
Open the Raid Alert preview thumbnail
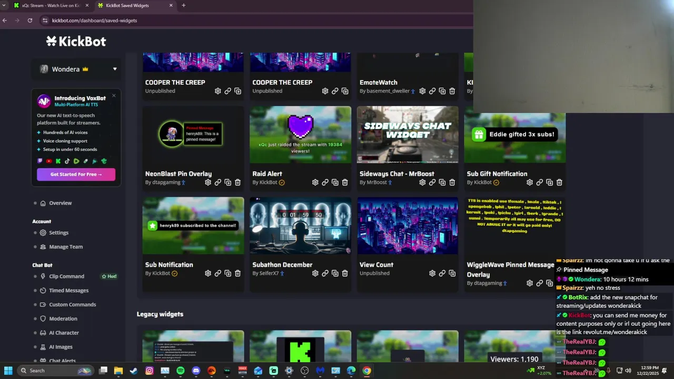click(300, 135)
